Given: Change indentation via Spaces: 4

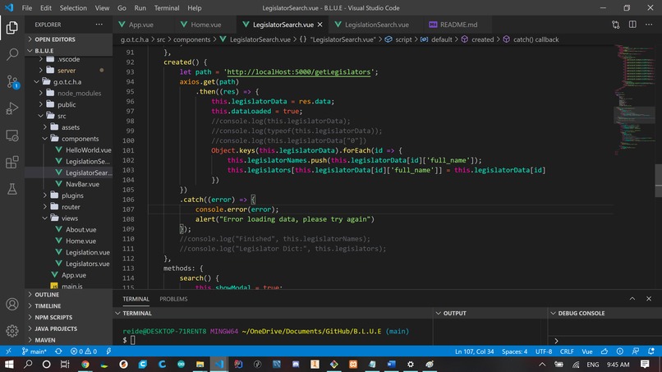Looking at the screenshot, I should coord(514,351).
